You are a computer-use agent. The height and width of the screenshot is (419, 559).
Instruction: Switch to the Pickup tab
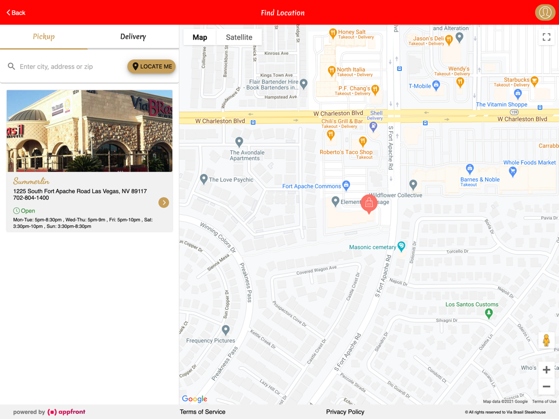point(44,37)
